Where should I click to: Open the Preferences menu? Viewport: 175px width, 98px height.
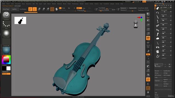[x=75, y=4]
